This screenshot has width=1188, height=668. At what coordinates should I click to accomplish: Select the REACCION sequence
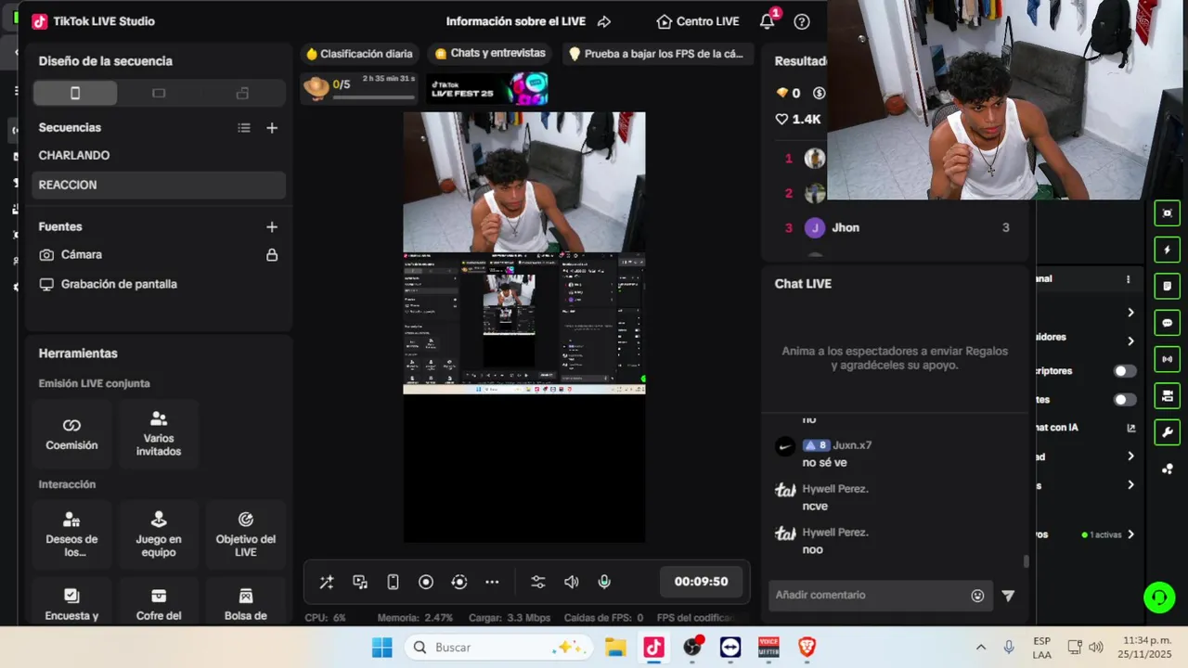[x=159, y=185]
